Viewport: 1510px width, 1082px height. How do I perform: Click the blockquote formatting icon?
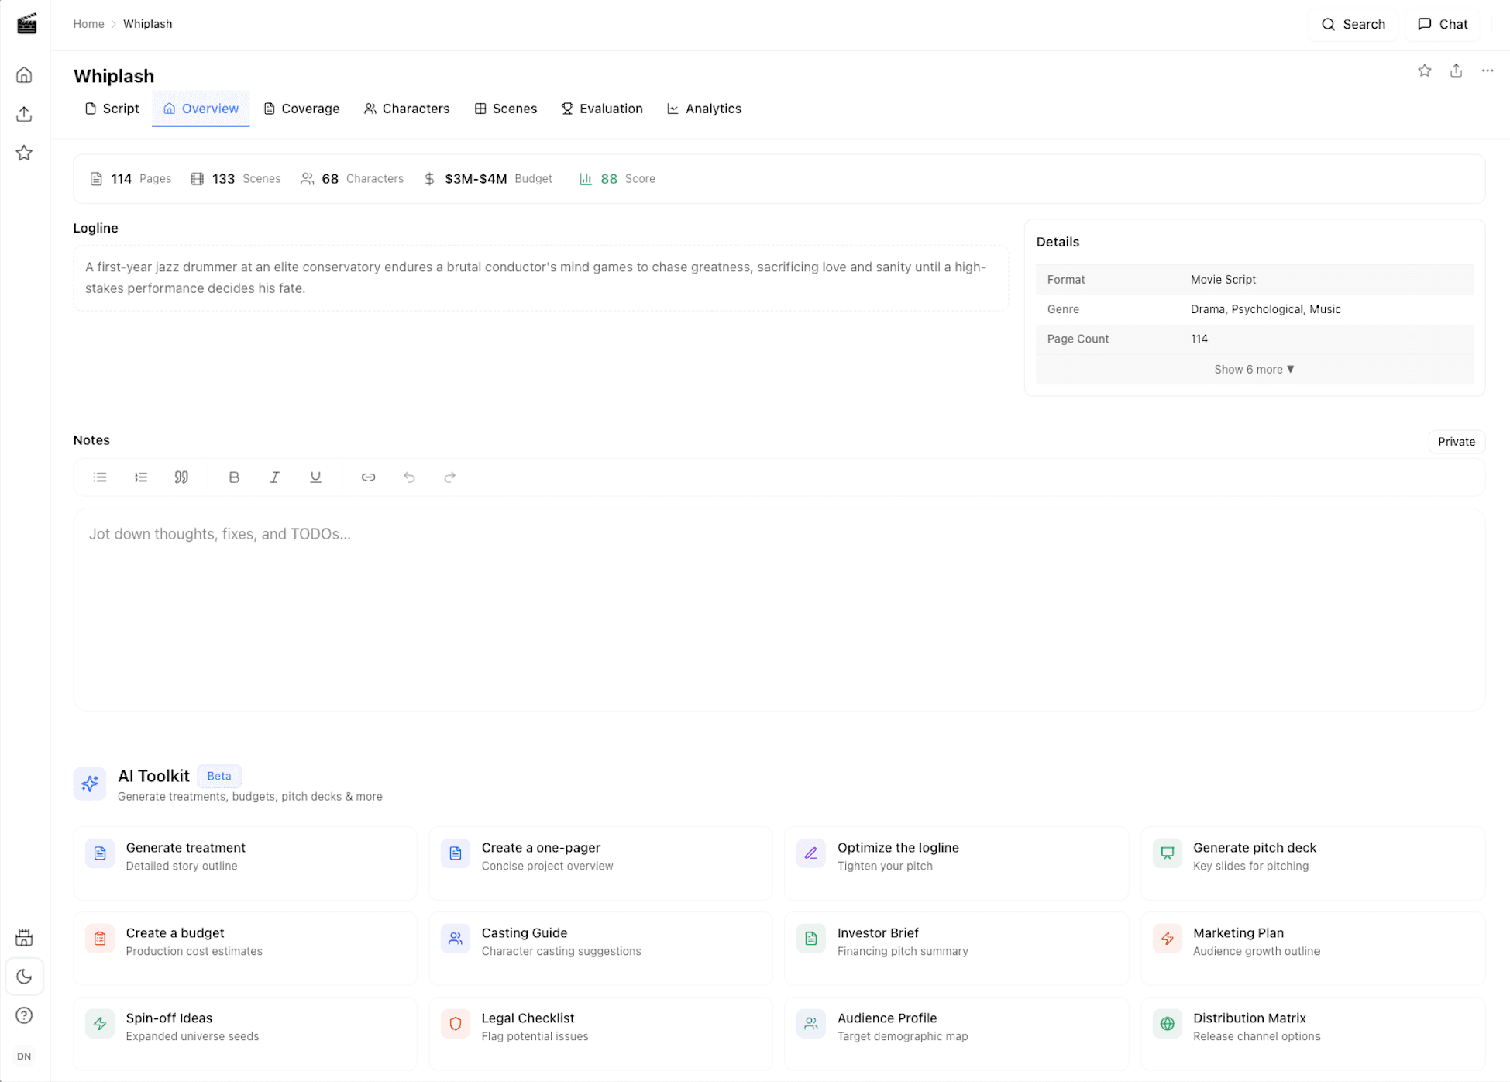tap(181, 477)
